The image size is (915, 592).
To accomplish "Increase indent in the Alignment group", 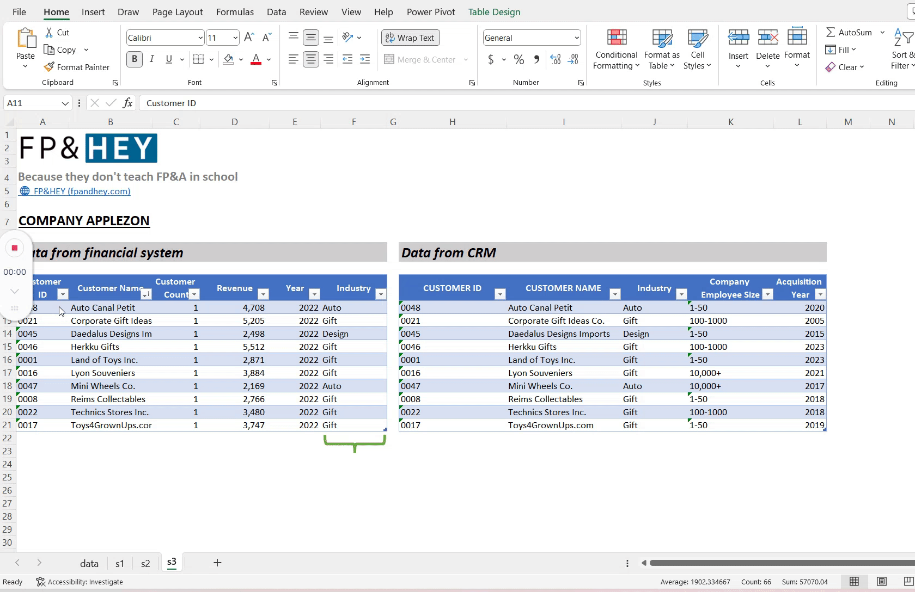I will (x=365, y=59).
